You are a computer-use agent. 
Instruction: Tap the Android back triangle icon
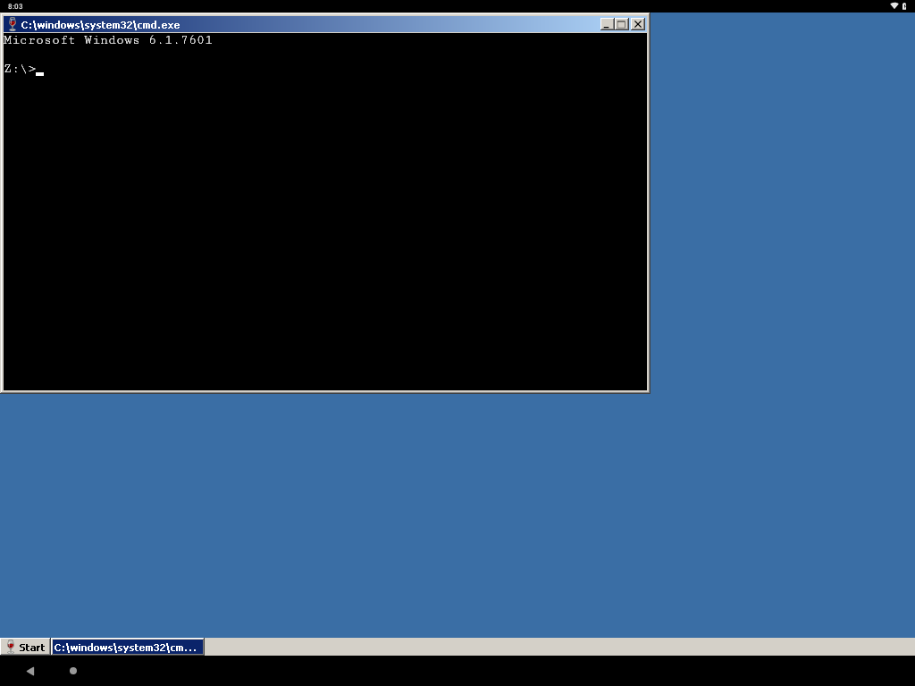[29, 671]
